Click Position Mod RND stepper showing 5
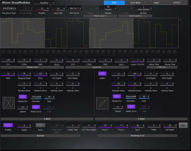 tap(40, 60)
